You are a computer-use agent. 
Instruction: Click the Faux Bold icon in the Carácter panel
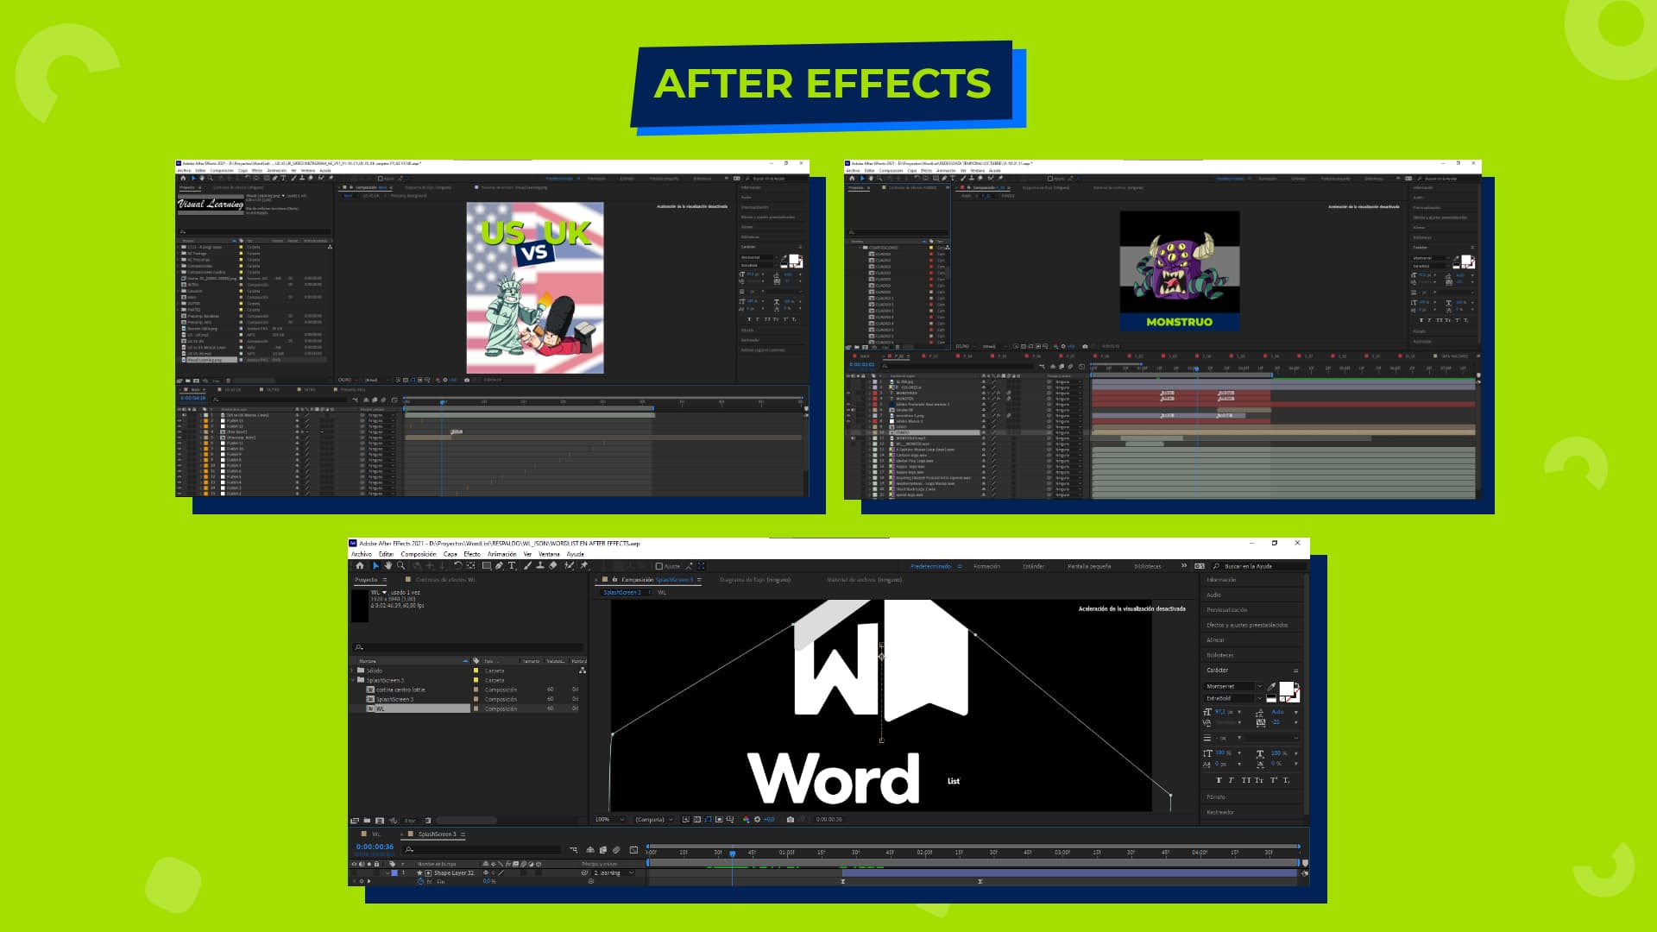(1219, 780)
